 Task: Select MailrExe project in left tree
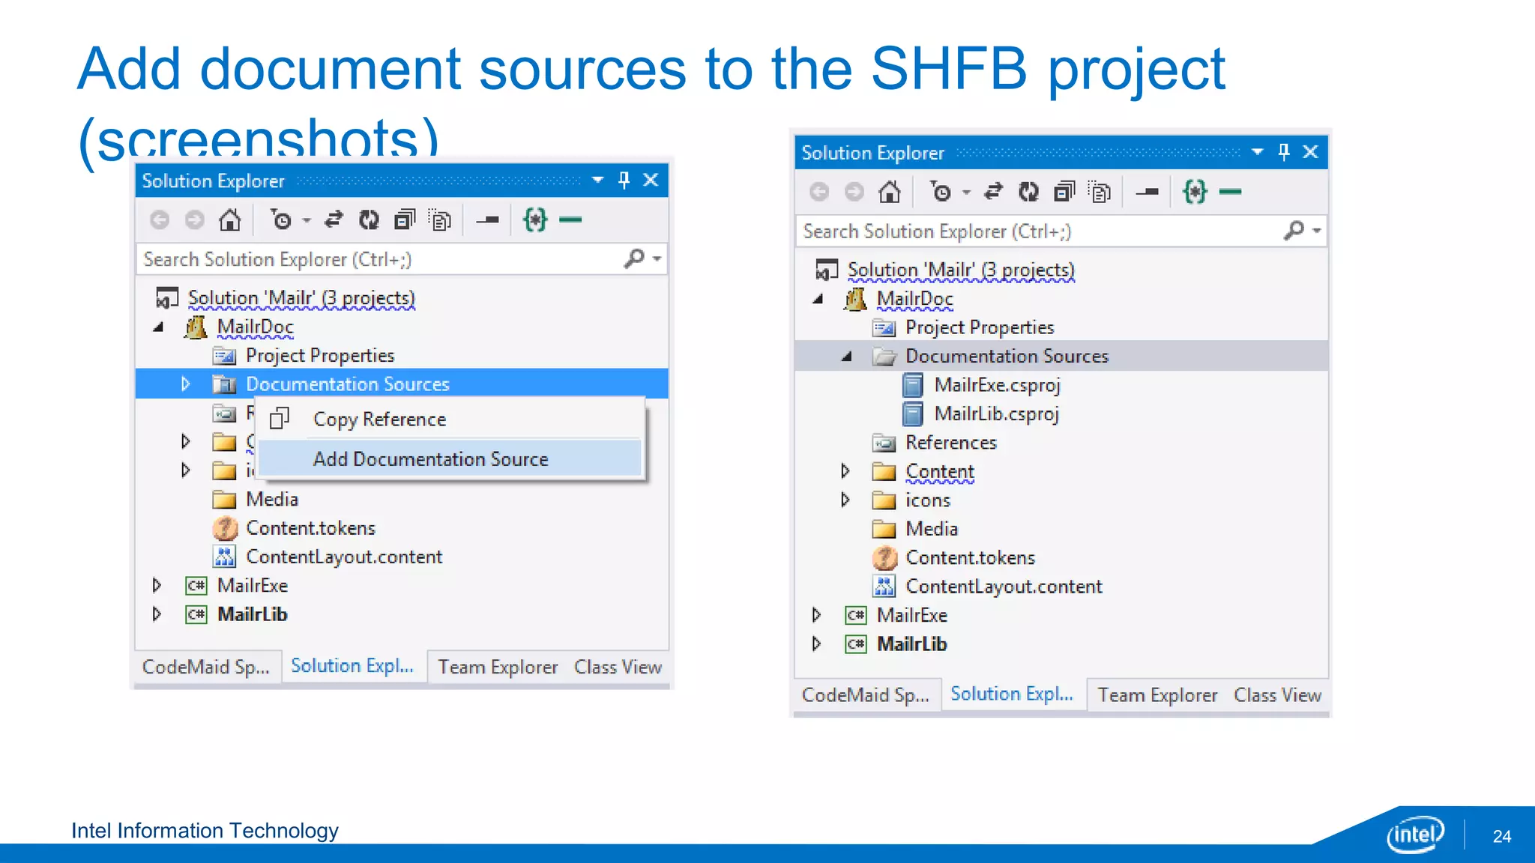pyautogui.click(x=252, y=585)
